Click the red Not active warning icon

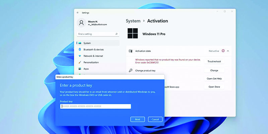point(223,51)
